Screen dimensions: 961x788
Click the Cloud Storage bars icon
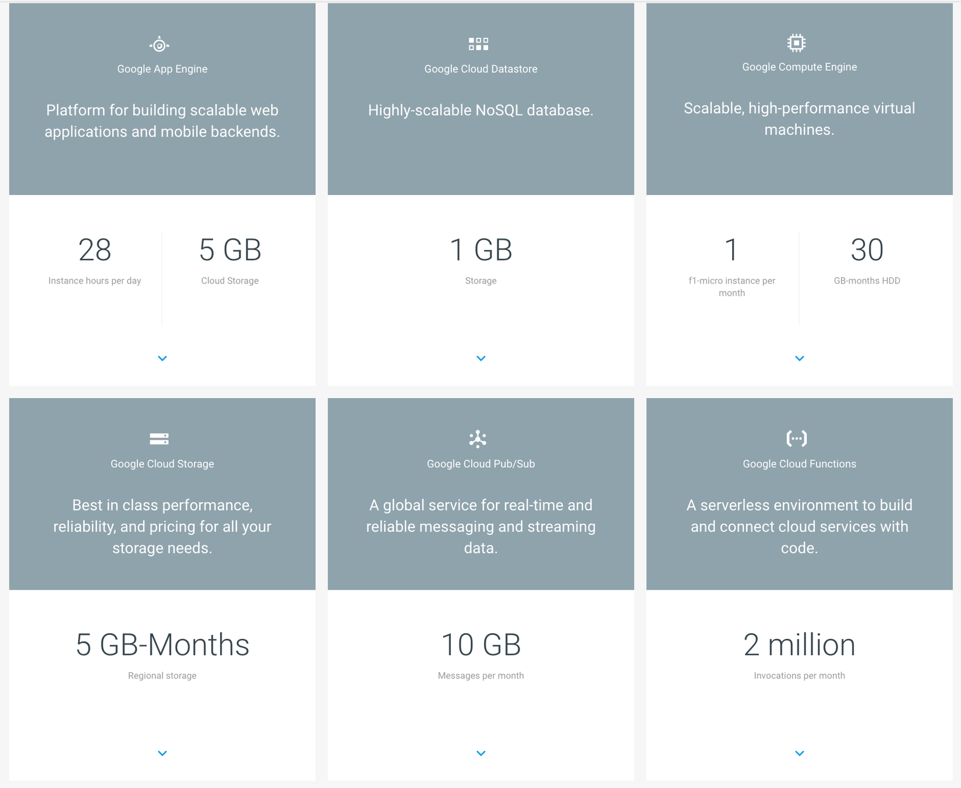click(x=159, y=438)
